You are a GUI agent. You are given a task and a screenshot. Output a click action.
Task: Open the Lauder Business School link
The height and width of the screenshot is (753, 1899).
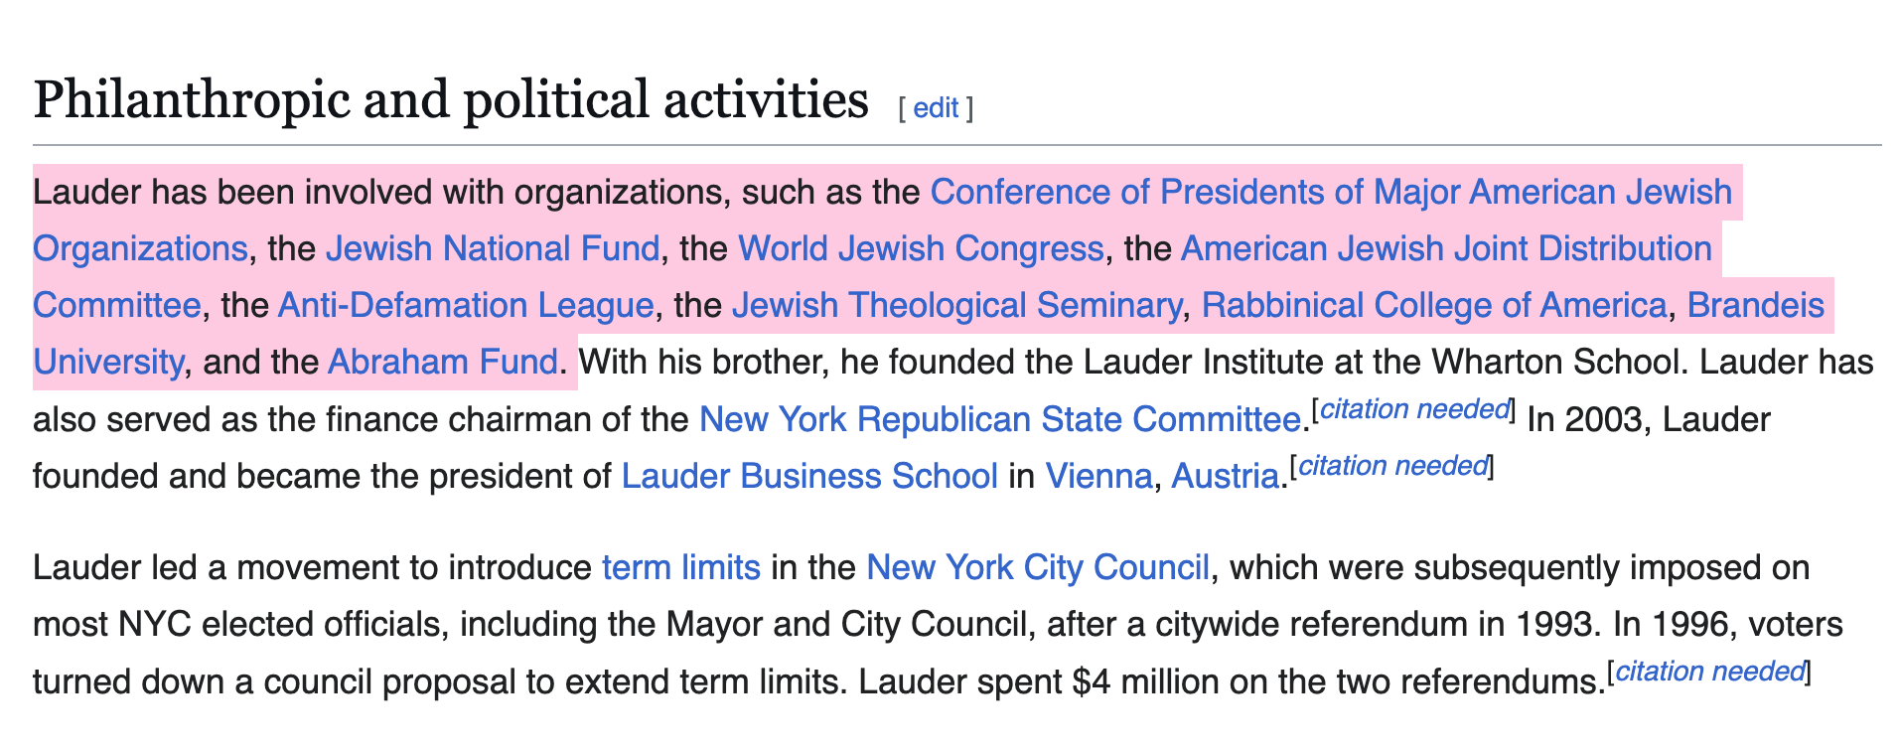pos(808,476)
